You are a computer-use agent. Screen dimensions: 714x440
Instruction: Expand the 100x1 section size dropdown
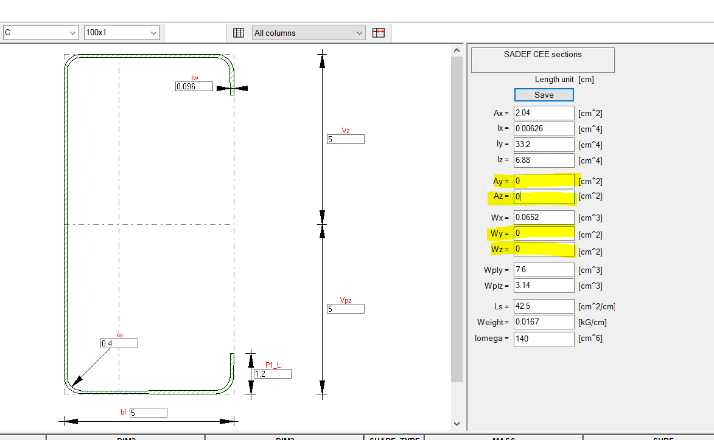tap(122, 33)
